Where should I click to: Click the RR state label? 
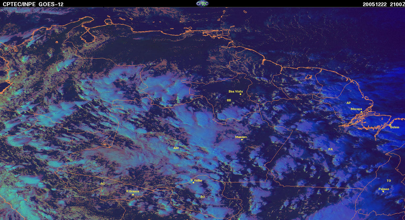click(x=229, y=100)
